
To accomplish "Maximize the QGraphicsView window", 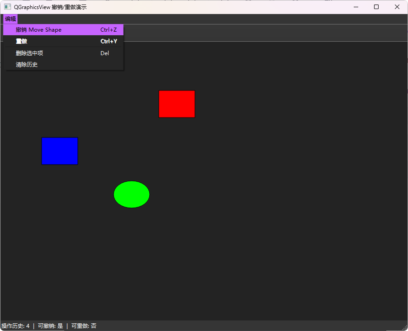I will (376, 7).
